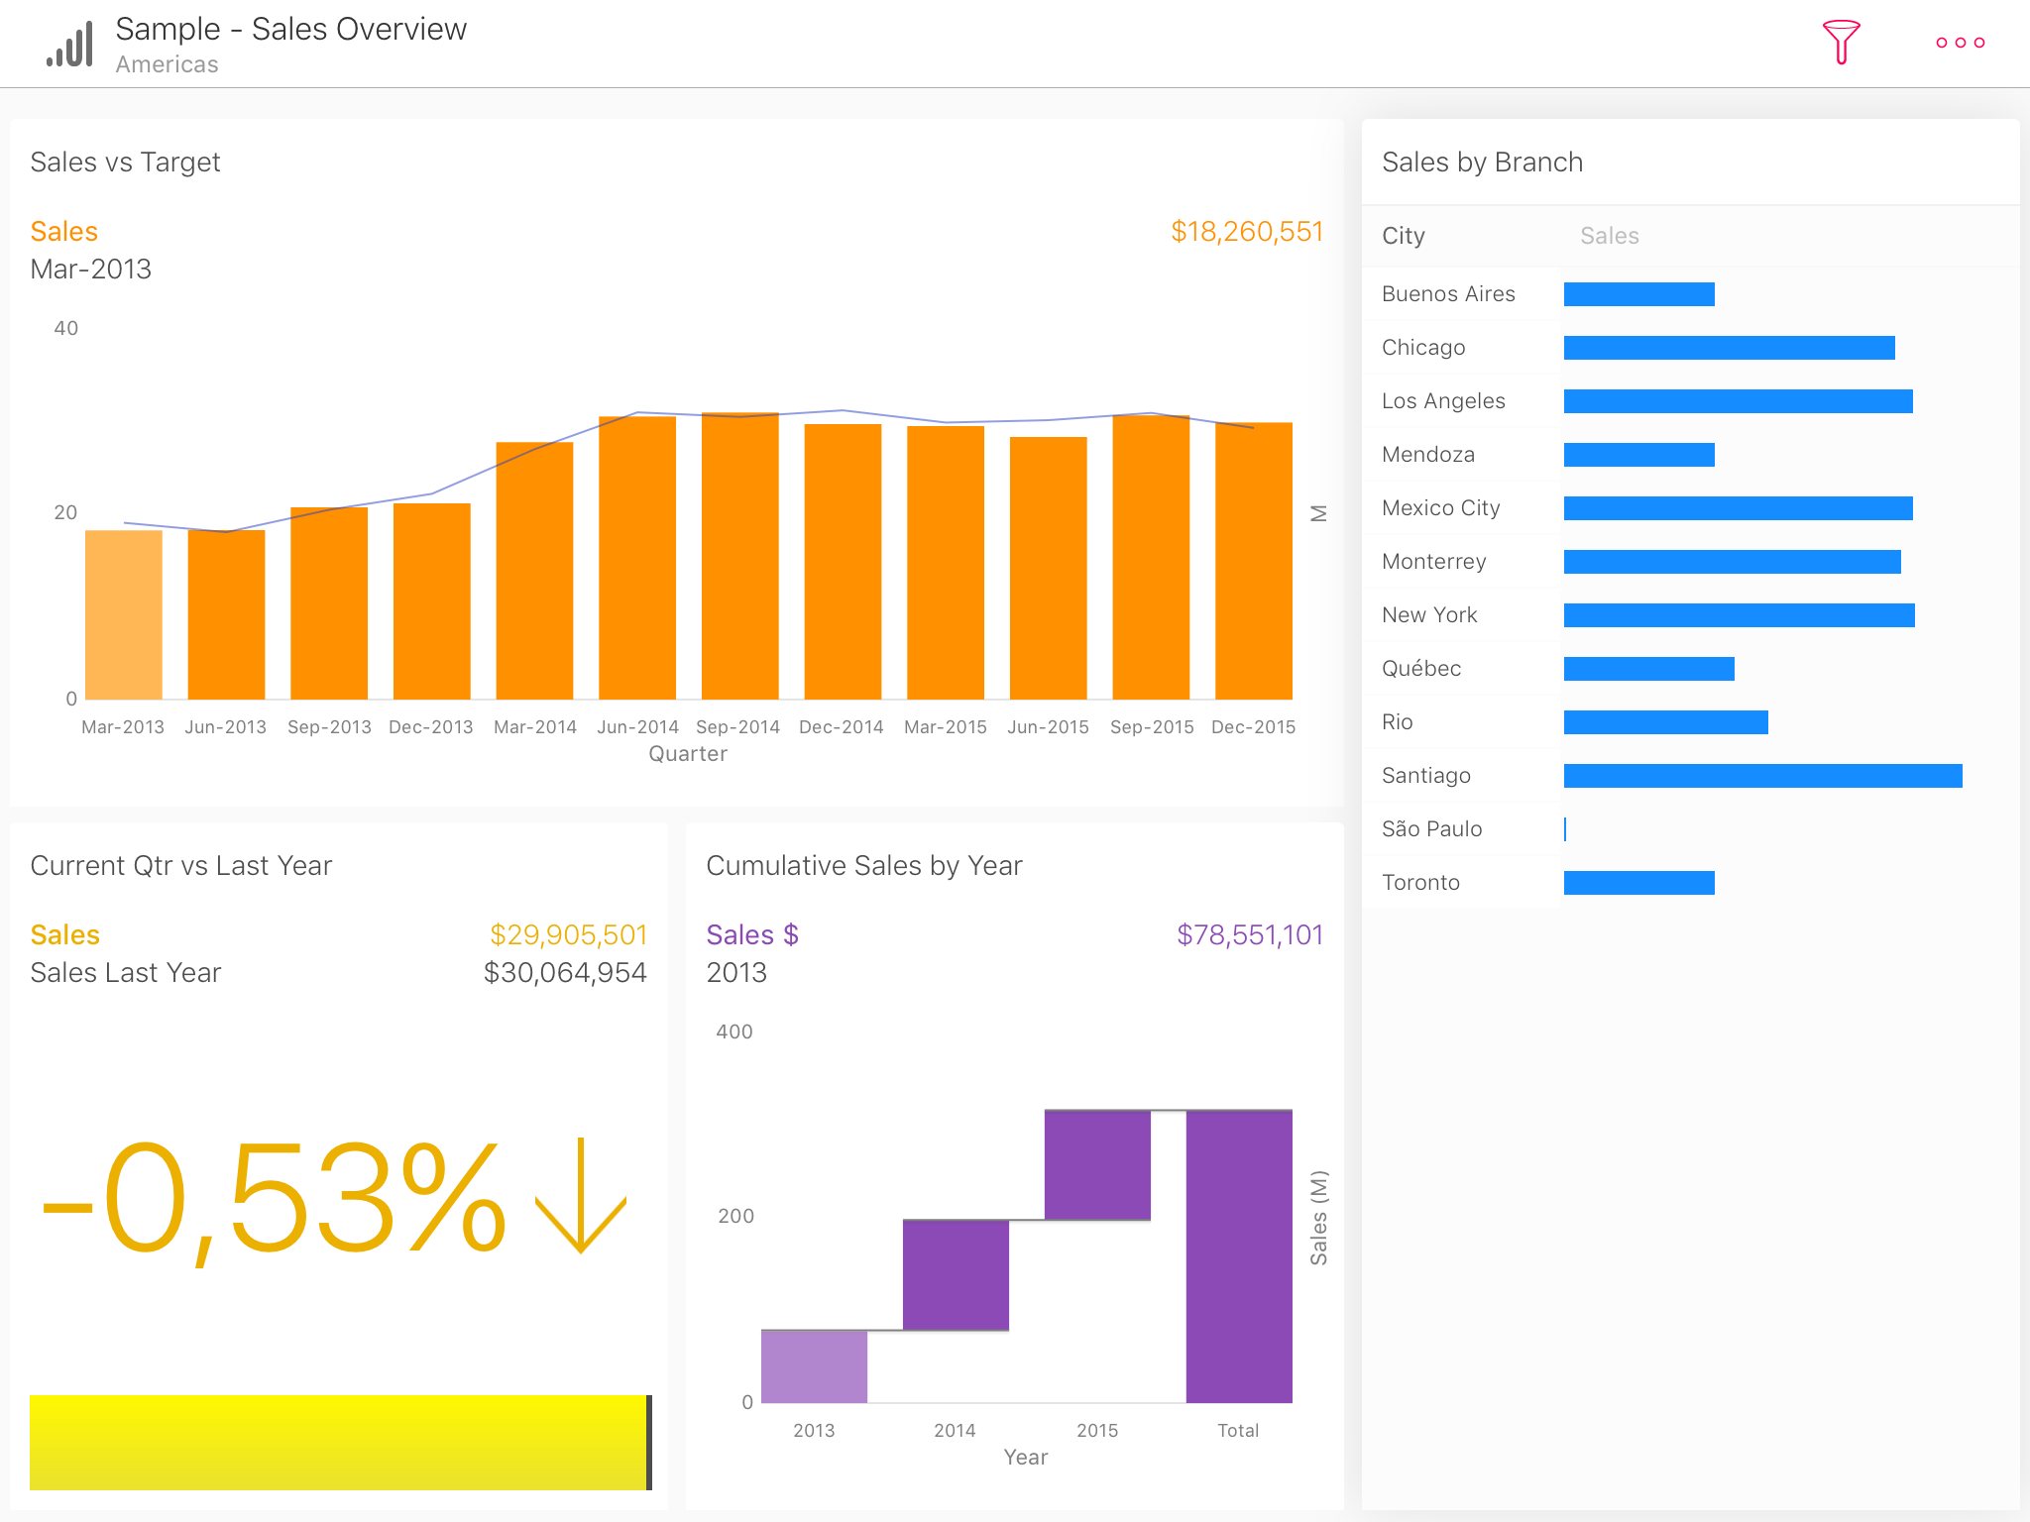
Task: Open the filter funnel icon
Action: 1841,43
